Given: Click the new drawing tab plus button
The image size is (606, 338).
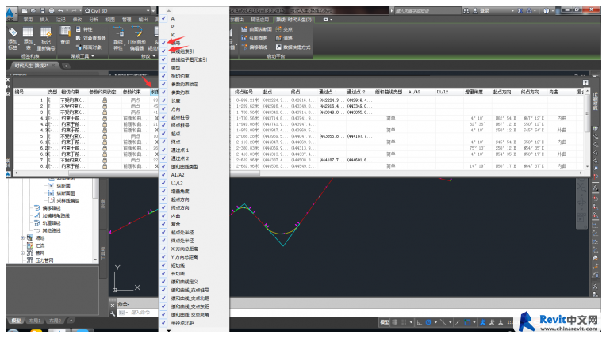Looking at the screenshot, I should tap(66, 66).
